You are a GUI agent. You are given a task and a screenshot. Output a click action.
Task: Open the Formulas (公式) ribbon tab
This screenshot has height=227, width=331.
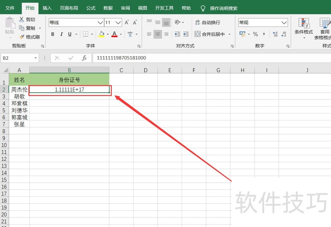click(x=91, y=8)
